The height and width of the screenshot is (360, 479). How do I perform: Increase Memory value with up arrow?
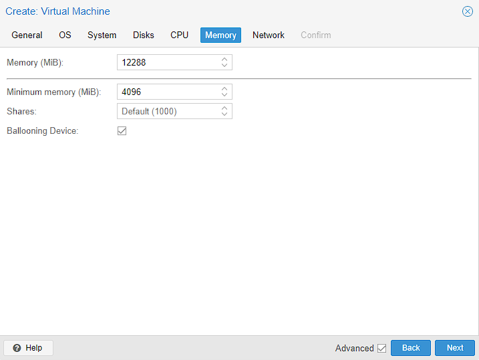[224, 59]
